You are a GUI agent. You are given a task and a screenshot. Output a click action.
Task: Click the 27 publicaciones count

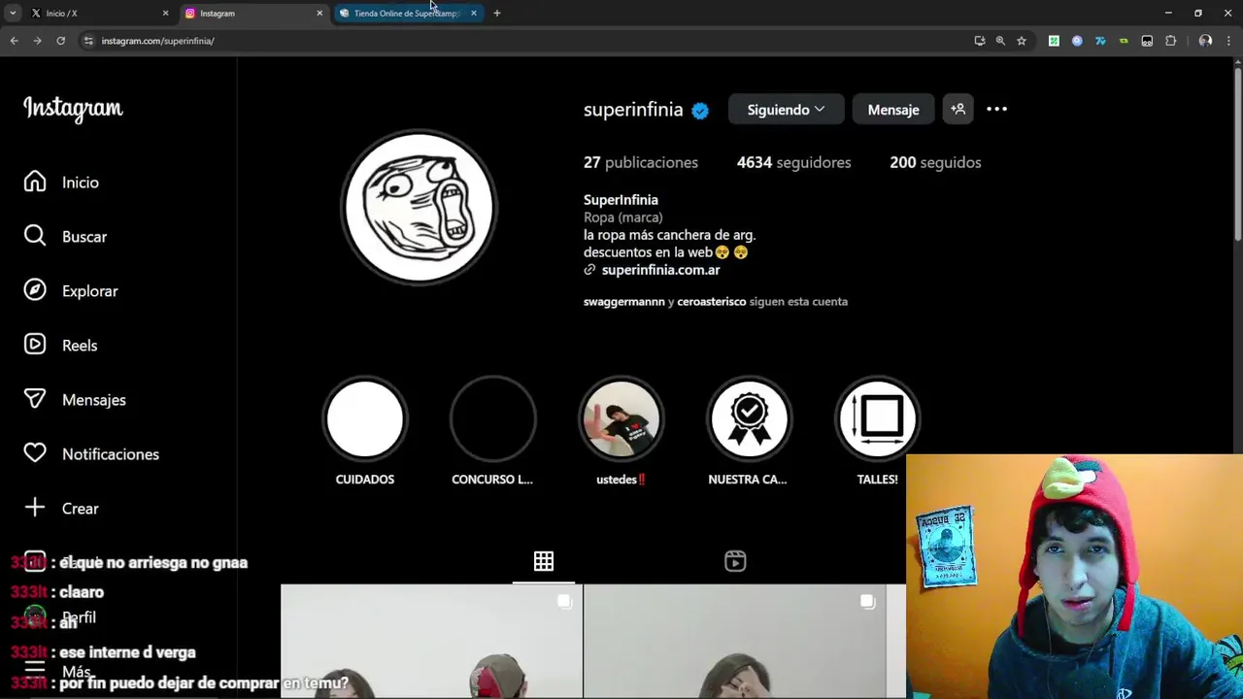coord(641,162)
